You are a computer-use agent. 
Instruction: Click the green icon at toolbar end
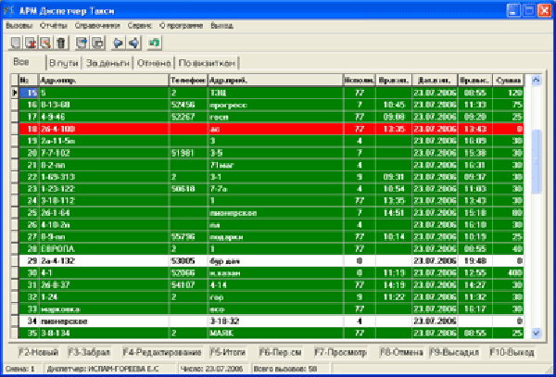pos(154,43)
